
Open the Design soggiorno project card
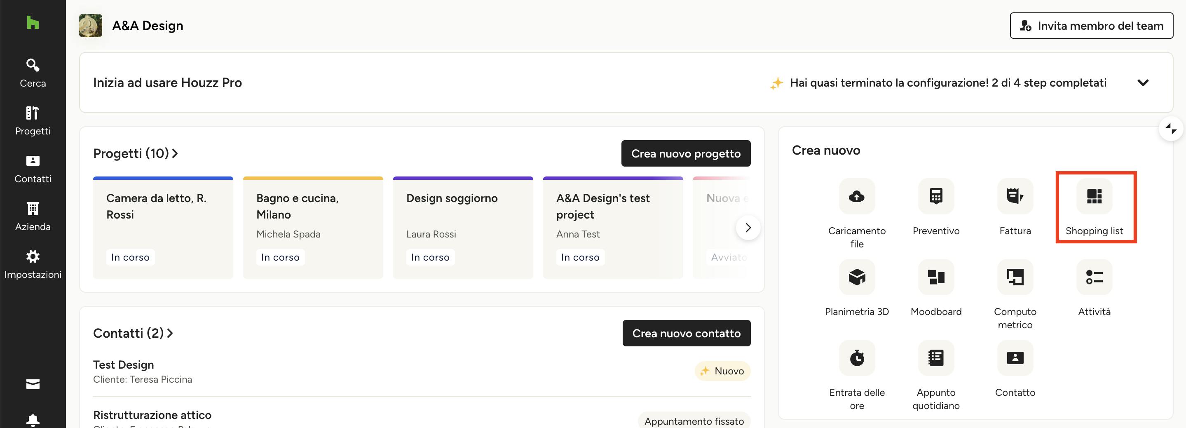click(x=463, y=228)
